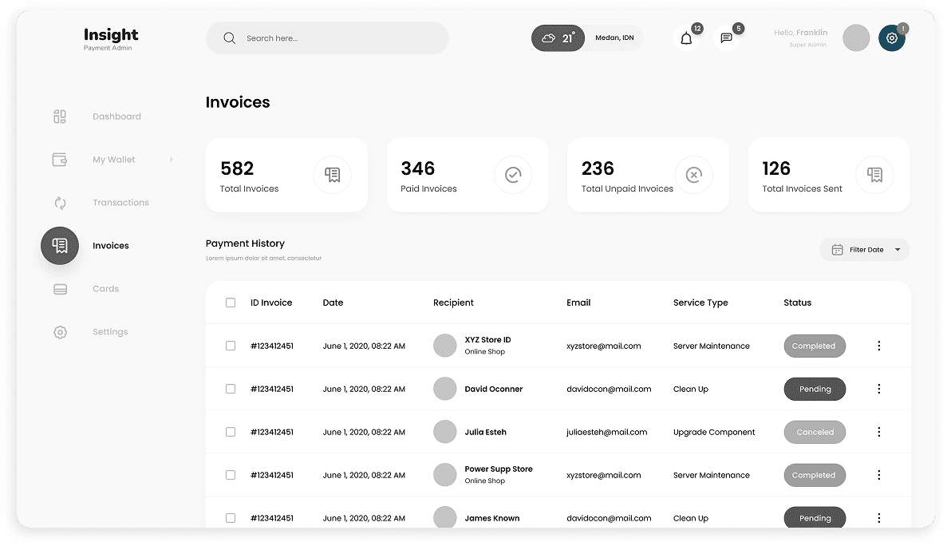Click the Pending status badge on David Oconner's row

coord(815,389)
